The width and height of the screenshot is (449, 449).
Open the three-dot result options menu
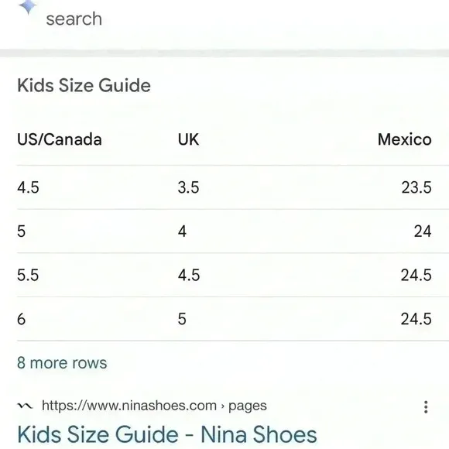(426, 407)
